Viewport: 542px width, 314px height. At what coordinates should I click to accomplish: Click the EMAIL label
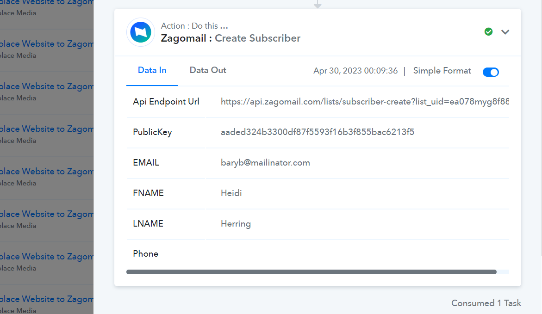pos(146,162)
